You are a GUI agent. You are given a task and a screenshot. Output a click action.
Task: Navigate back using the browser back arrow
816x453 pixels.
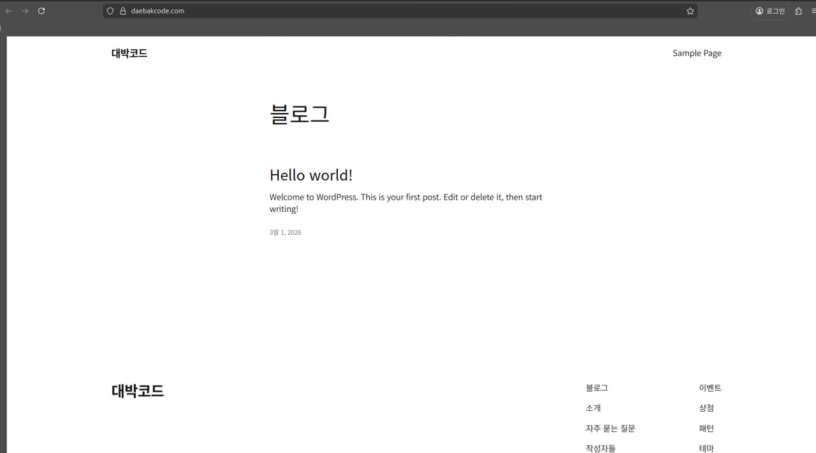coord(8,11)
